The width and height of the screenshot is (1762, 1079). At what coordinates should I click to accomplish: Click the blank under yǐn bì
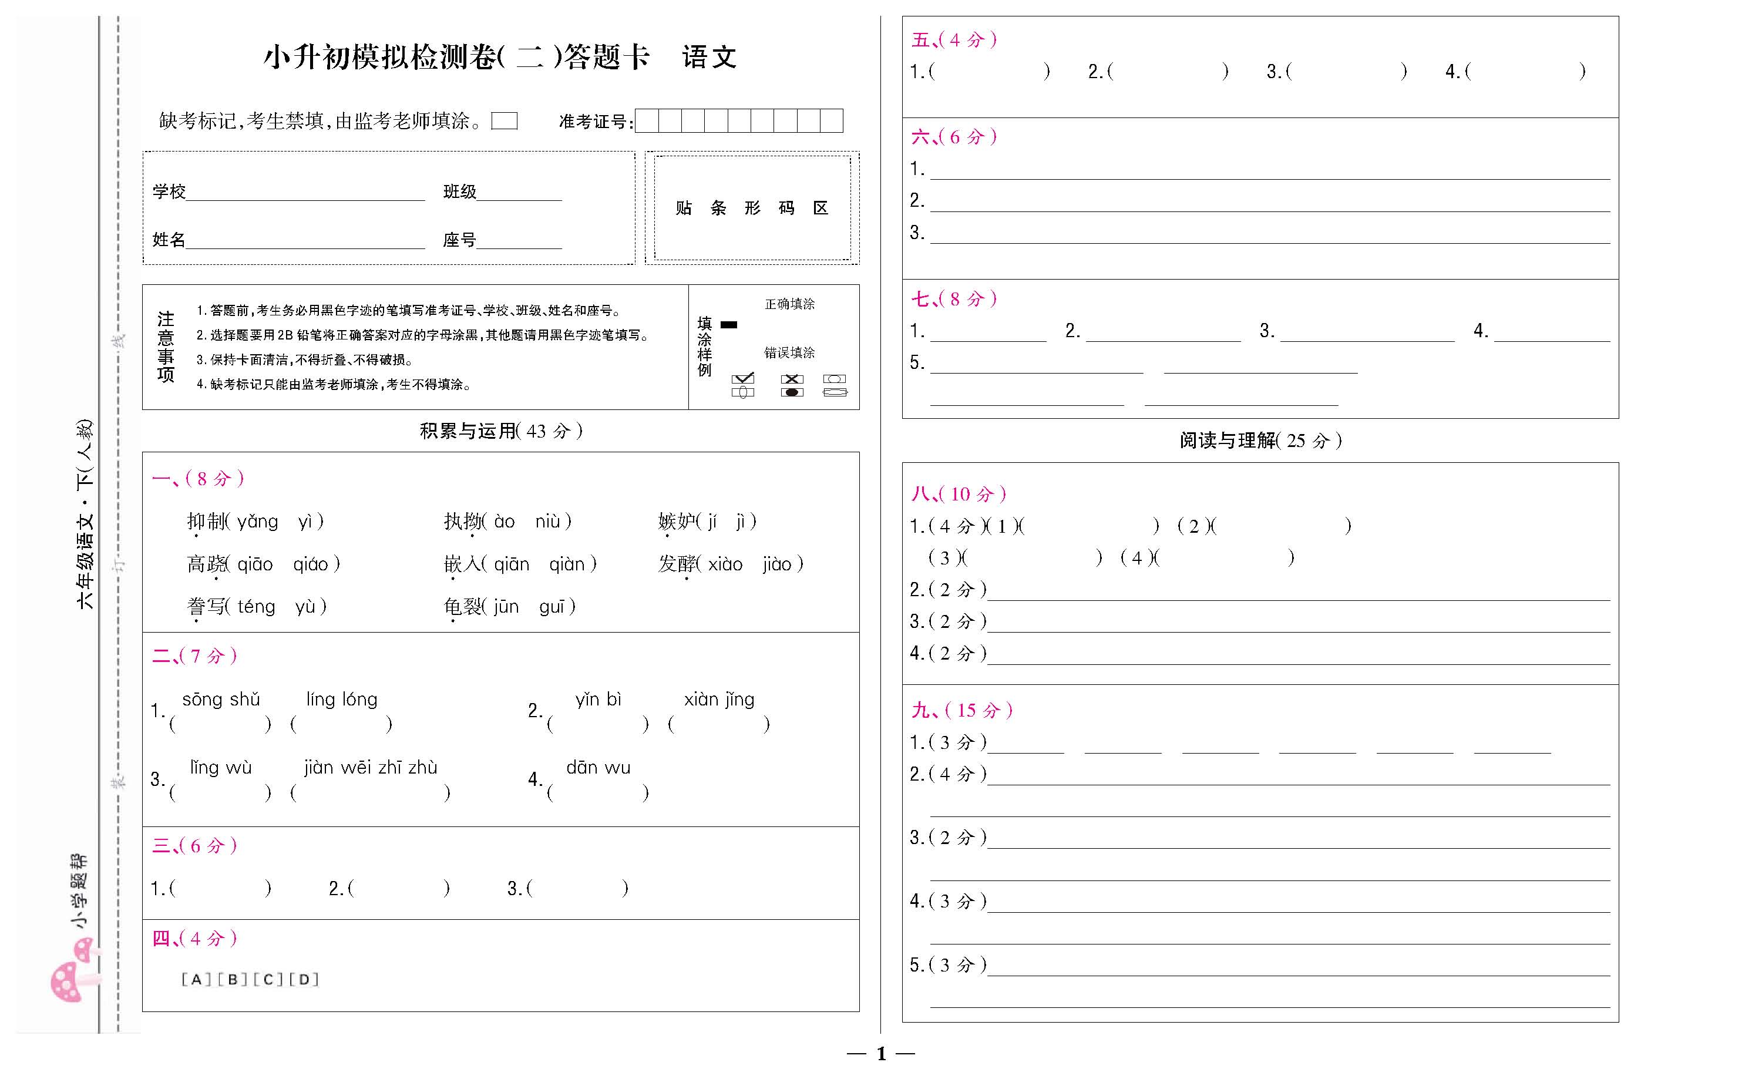point(598,724)
